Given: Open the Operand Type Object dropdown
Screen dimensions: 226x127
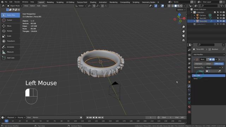Looking at the screenshot, I should click(x=213, y=67).
